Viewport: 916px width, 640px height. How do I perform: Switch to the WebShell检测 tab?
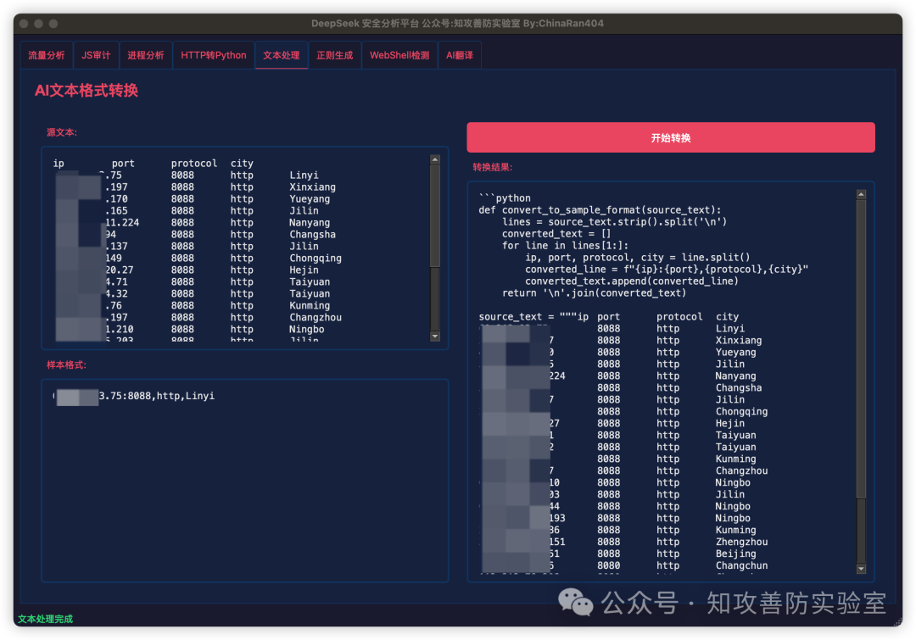399,55
